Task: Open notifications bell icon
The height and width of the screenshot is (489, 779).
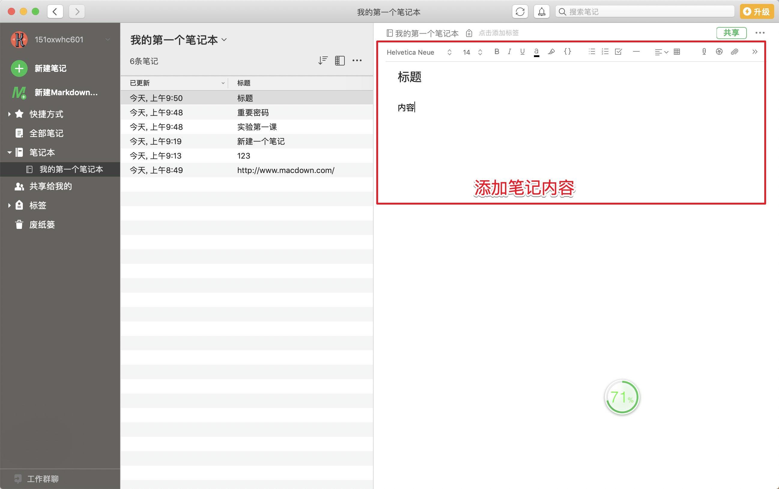Action: pyautogui.click(x=541, y=12)
